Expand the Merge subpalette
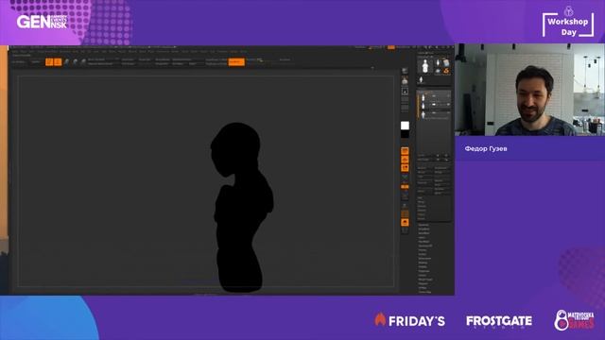605x340 pixels. tap(422, 202)
